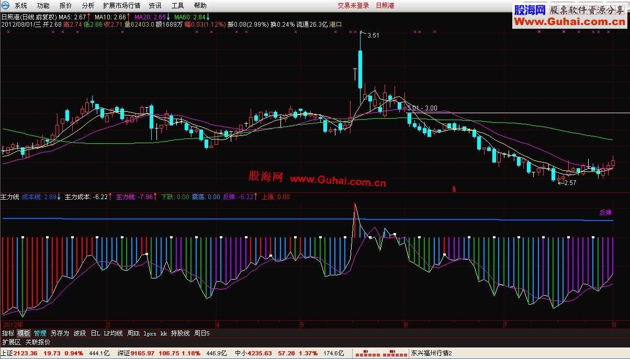Click the 震荡: 0.00 indicator value
Image resolution: width=630 pixels, height=359 pixels.
coord(206,197)
